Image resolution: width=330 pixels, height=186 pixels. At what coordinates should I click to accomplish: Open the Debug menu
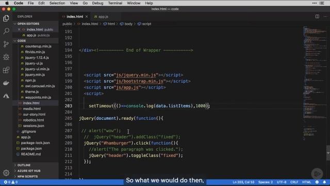click(97, 3)
